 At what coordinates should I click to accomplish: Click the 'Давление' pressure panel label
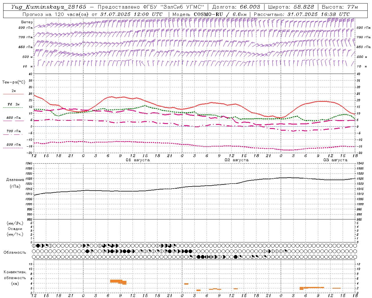tap(15, 180)
